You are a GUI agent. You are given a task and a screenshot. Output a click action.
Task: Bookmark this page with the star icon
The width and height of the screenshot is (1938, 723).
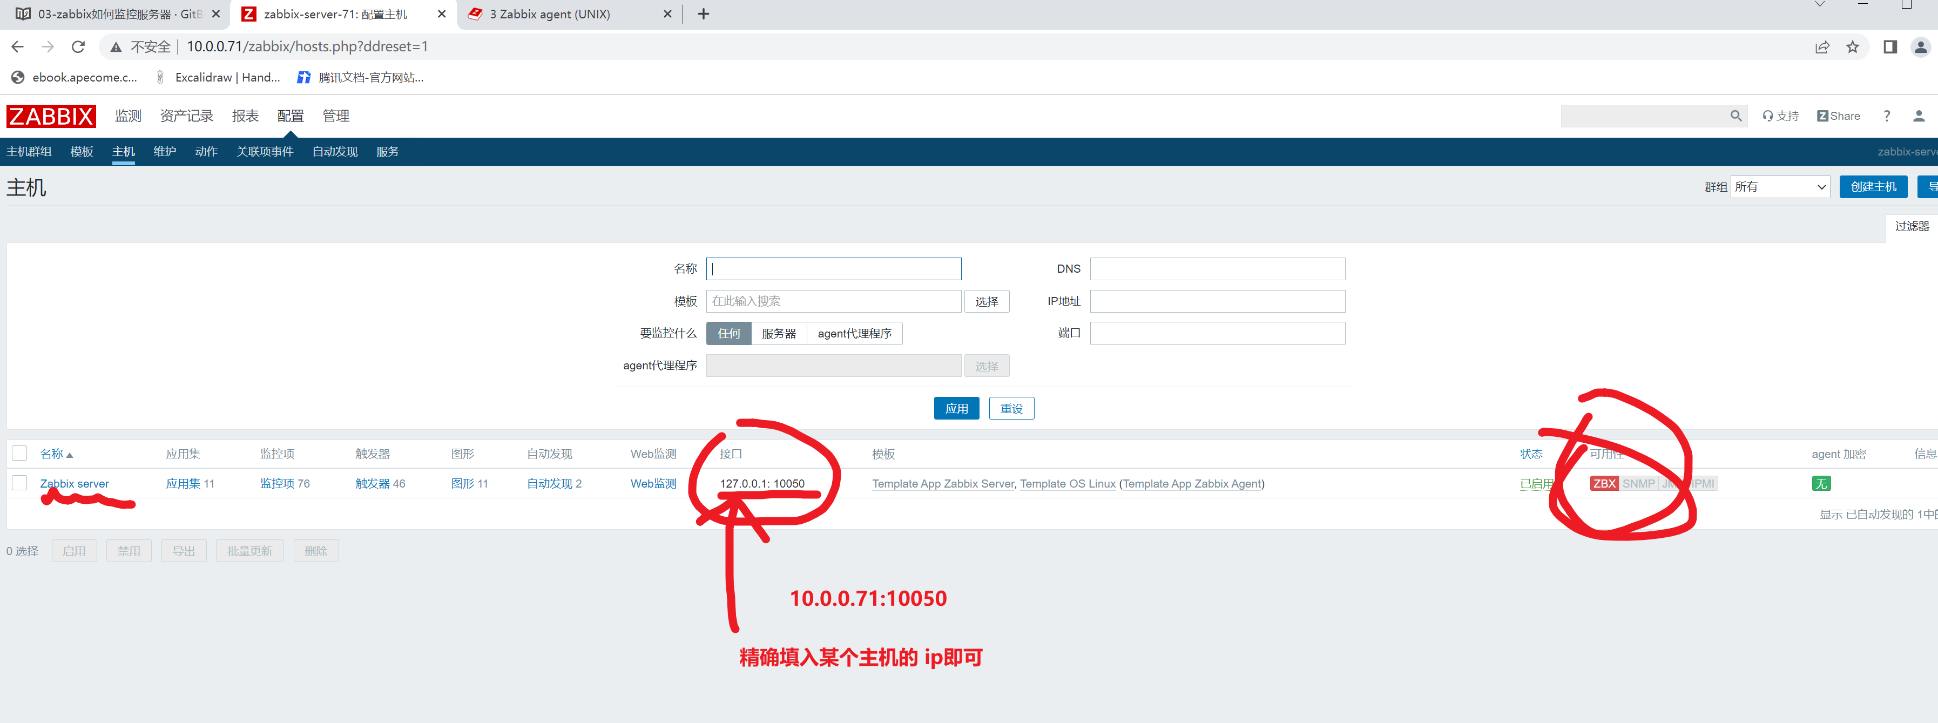click(x=1853, y=48)
